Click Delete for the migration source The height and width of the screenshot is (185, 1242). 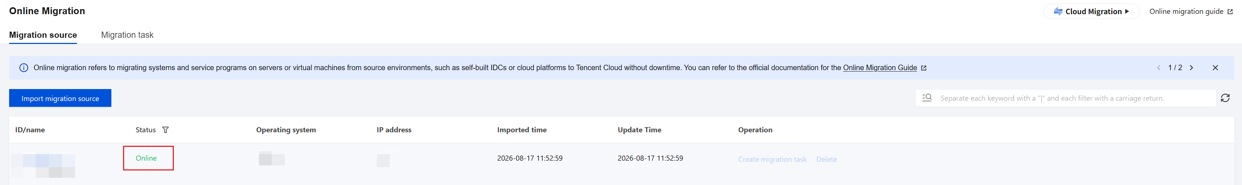click(826, 160)
